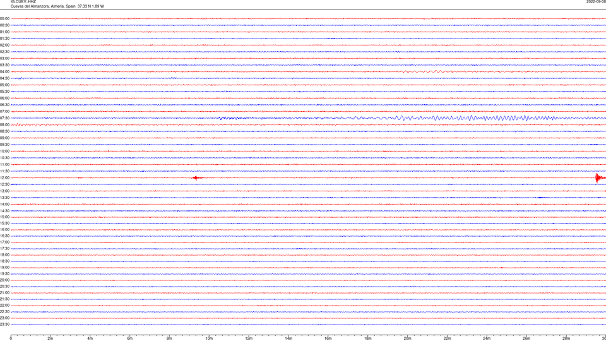Click the '10m' axis tick label

[209, 338]
